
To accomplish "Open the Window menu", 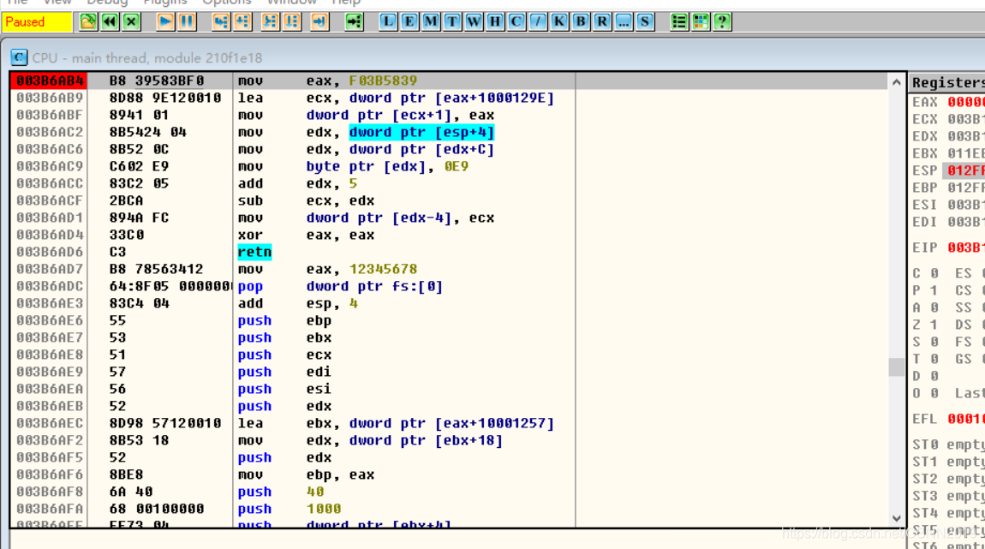I will (x=292, y=3).
